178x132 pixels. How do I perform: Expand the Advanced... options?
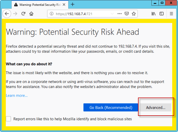tap(156, 107)
